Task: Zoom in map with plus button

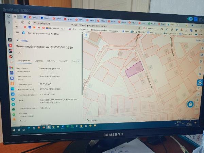Action: (x=197, y=106)
